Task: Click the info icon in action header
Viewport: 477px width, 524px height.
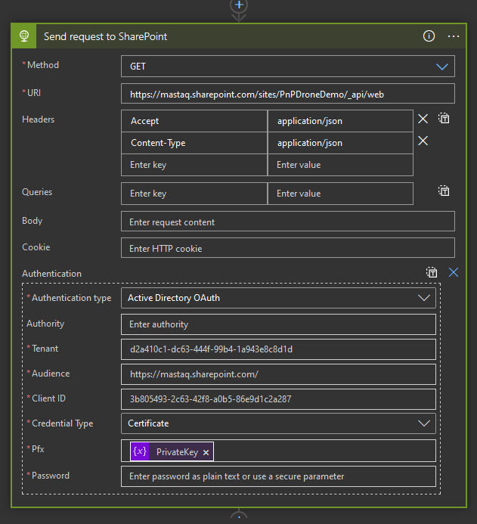Action: [429, 36]
